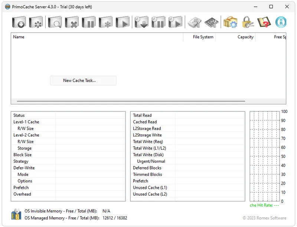Click the create new cache task icon

point(19,22)
